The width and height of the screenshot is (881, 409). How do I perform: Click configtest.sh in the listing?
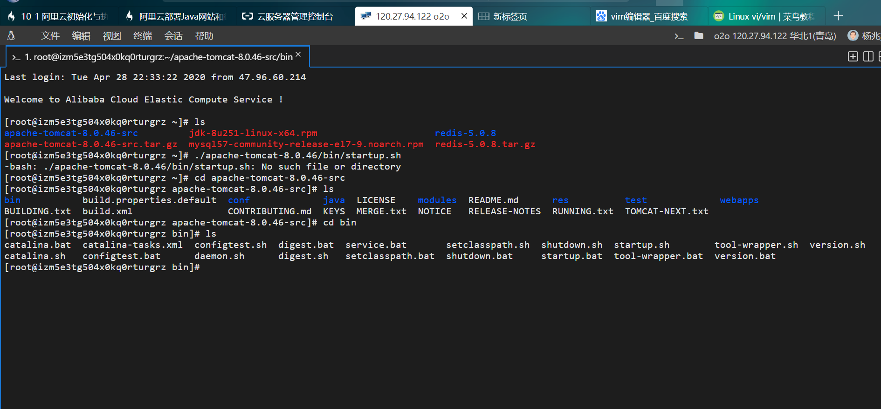tap(230, 245)
